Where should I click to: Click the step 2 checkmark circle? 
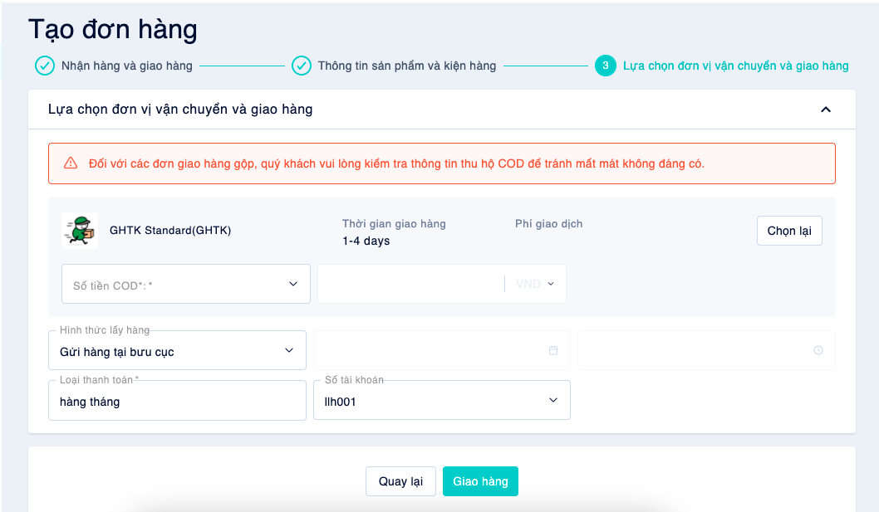click(x=302, y=66)
